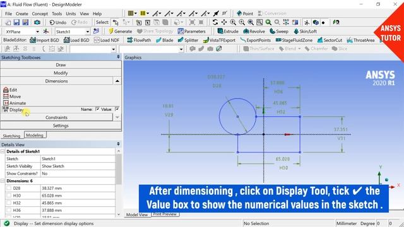Open the second empty toolbar dropdown
Screen dimensions: 404x227
click(x=181, y=49)
